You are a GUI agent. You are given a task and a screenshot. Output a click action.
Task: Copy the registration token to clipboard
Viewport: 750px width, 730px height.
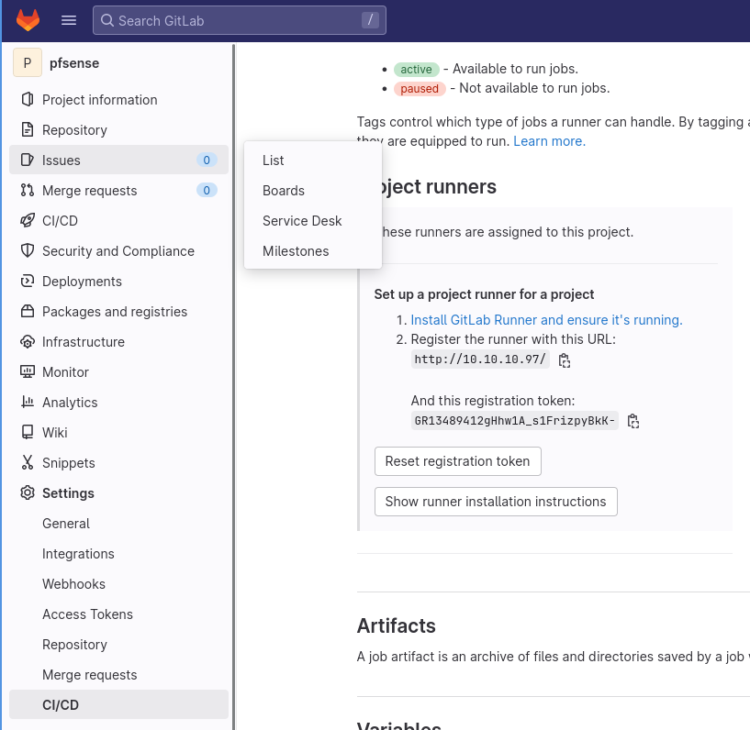pyautogui.click(x=632, y=421)
